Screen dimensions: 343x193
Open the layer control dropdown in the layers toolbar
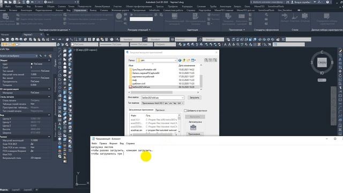coord(28,44)
